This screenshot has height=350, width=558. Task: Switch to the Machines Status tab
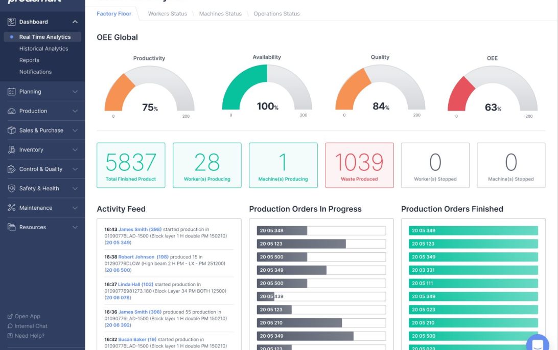(x=220, y=14)
